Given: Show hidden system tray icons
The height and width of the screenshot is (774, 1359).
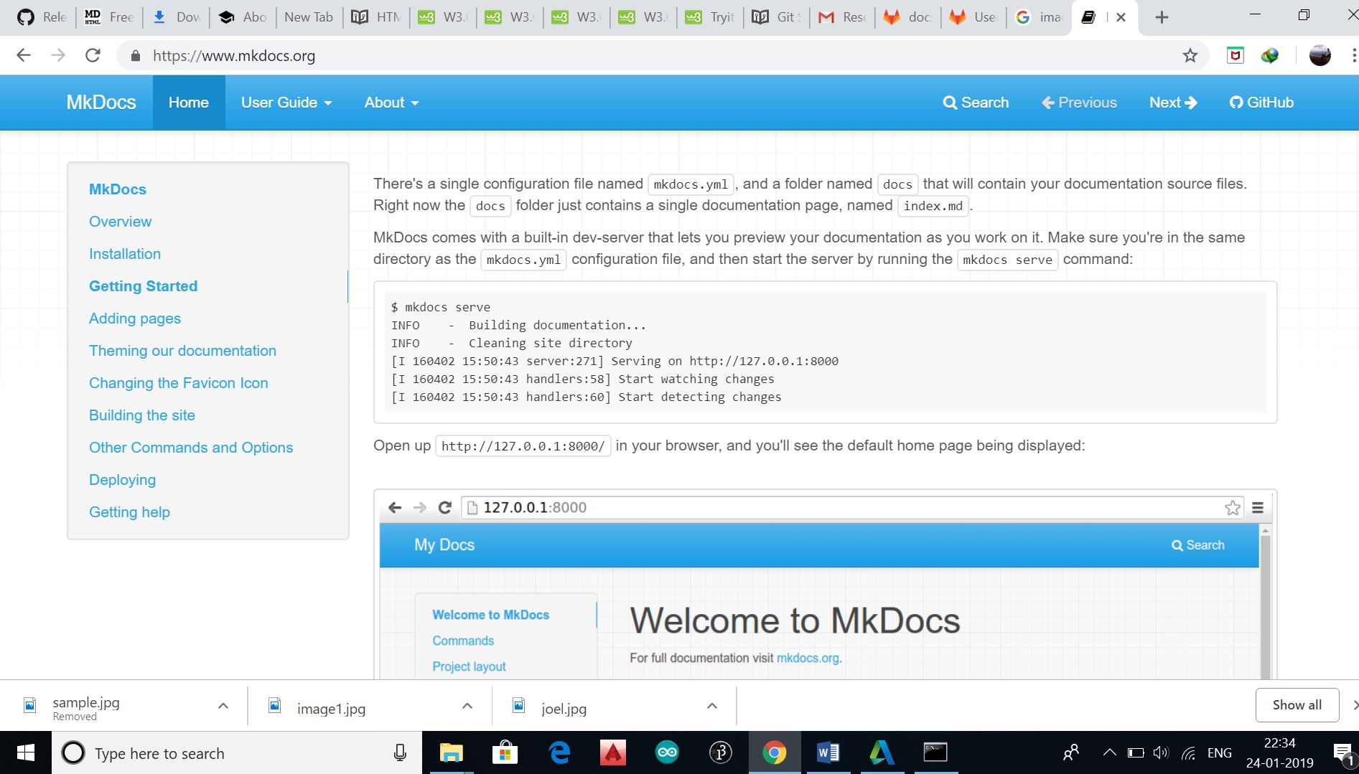Looking at the screenshot, I should pos(1109,752).
